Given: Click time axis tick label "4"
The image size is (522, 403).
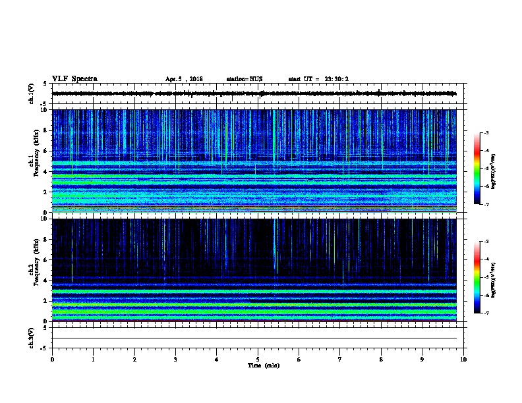Looking at the screenshot, I should (217, 360).
